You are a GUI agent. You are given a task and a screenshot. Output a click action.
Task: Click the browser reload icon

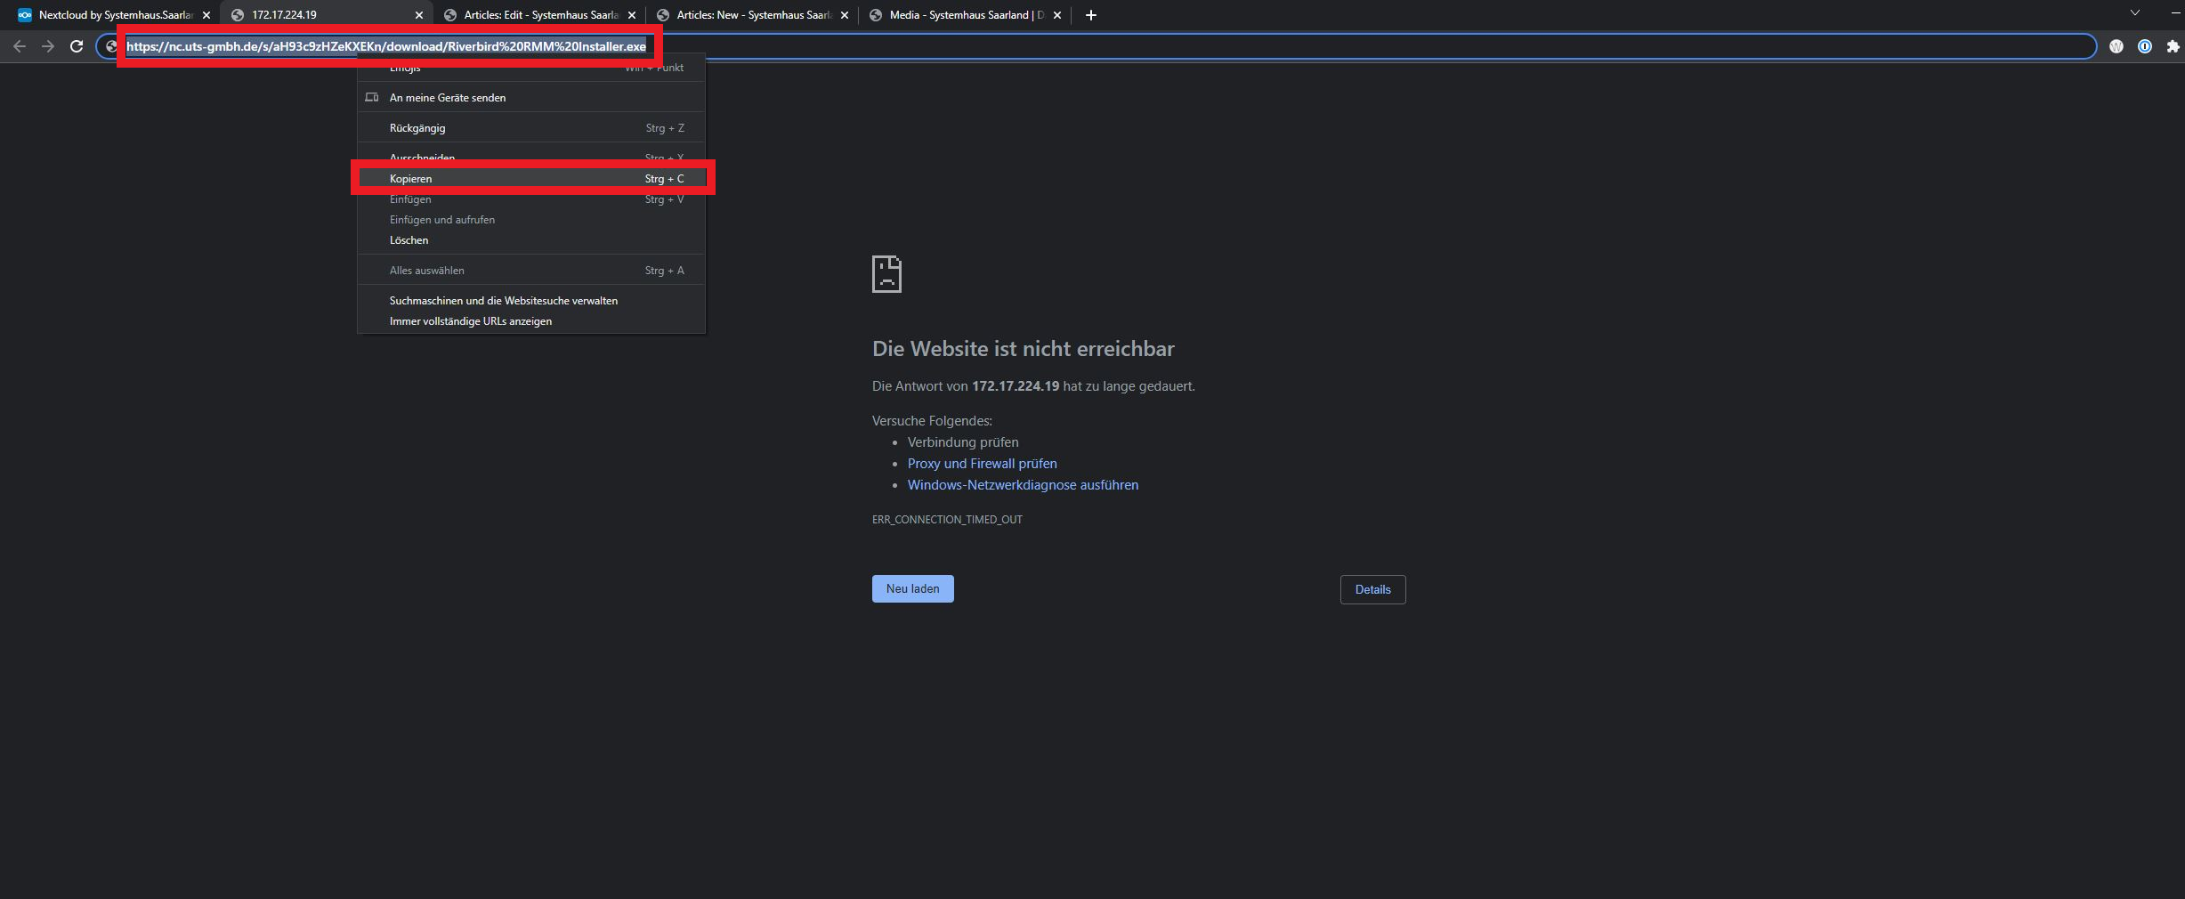pyautogui.click(x=77, y=46)
